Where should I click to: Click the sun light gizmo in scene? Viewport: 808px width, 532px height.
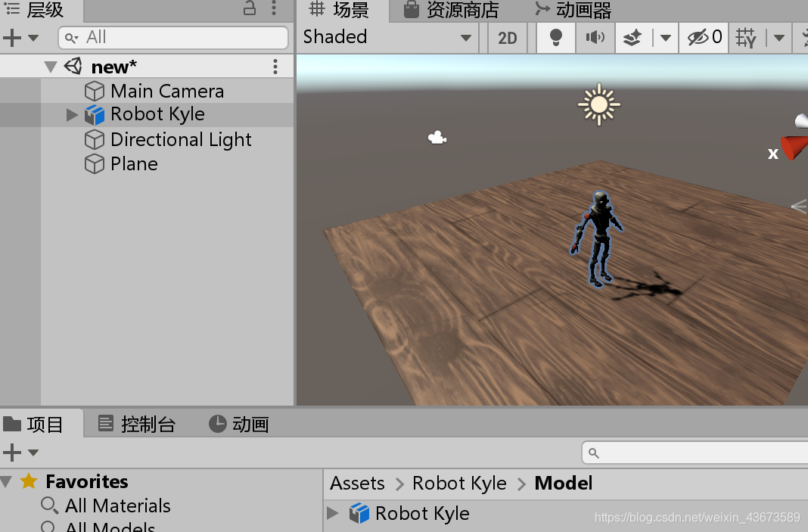pyautogui.click(x=598, y=104)
